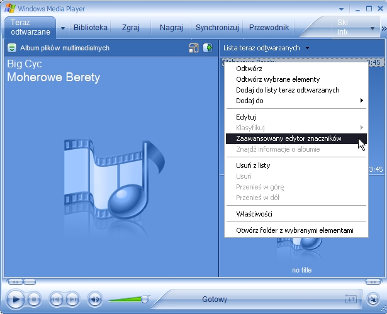Toggle shuffle icon in status bar
Viewport: 387px width, 314px height.
[x=351, y=299]
